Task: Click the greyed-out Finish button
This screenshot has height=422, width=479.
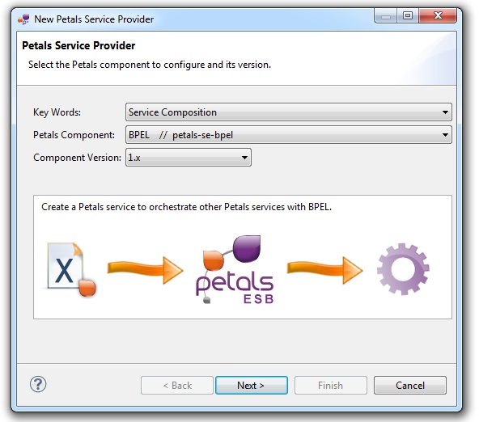Action: [331, 386]
